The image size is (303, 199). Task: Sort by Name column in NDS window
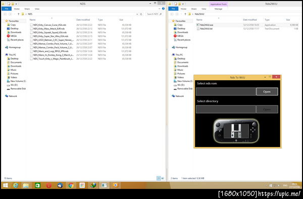tap(32, 20)
